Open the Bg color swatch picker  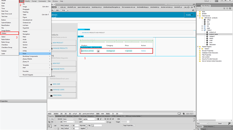92,126
